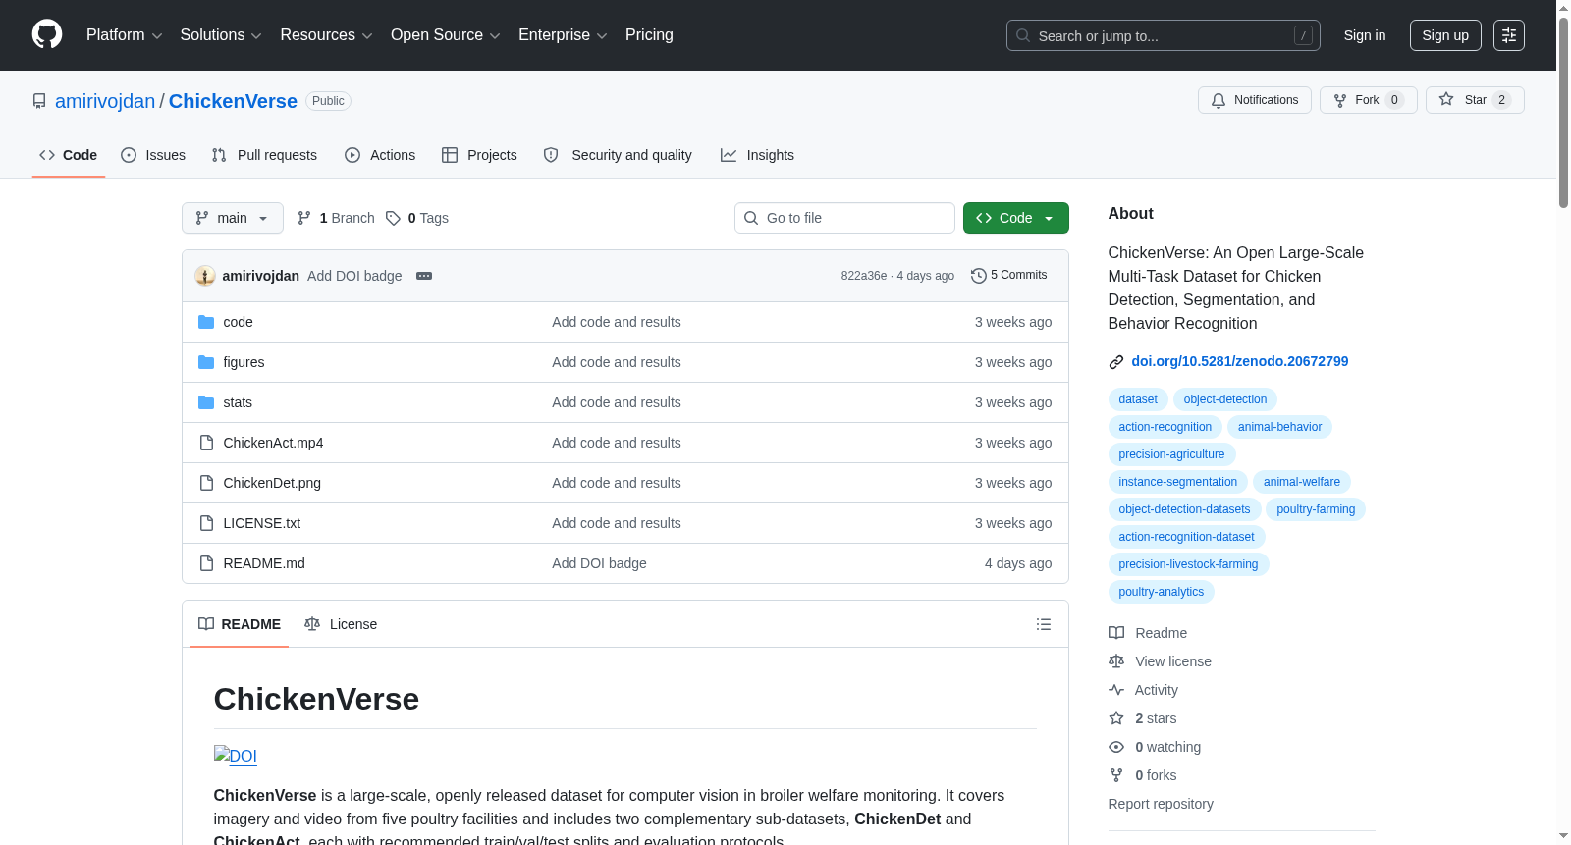
Task: Select the poultry-farming topic tag
Action: 1316,509
